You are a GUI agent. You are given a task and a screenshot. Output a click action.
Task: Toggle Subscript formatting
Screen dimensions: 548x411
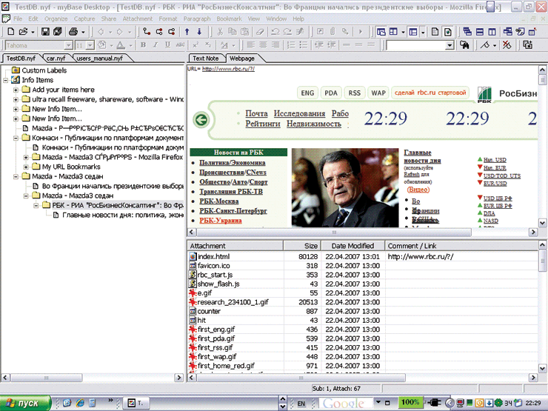(x=207, y=45)
